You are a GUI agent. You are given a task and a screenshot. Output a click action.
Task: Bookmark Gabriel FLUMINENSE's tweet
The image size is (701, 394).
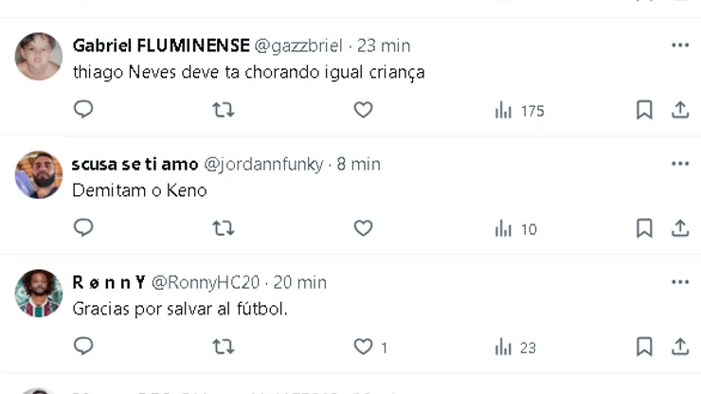pos(644,110)
